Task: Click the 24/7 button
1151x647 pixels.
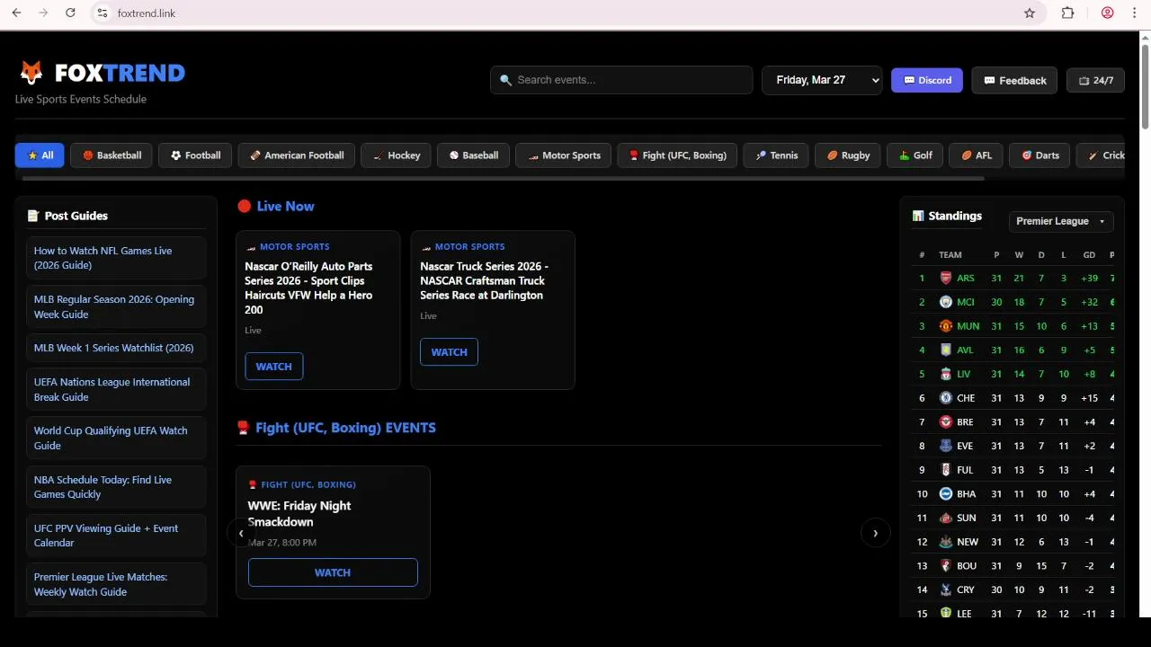Action: (x=1095, y=80)
